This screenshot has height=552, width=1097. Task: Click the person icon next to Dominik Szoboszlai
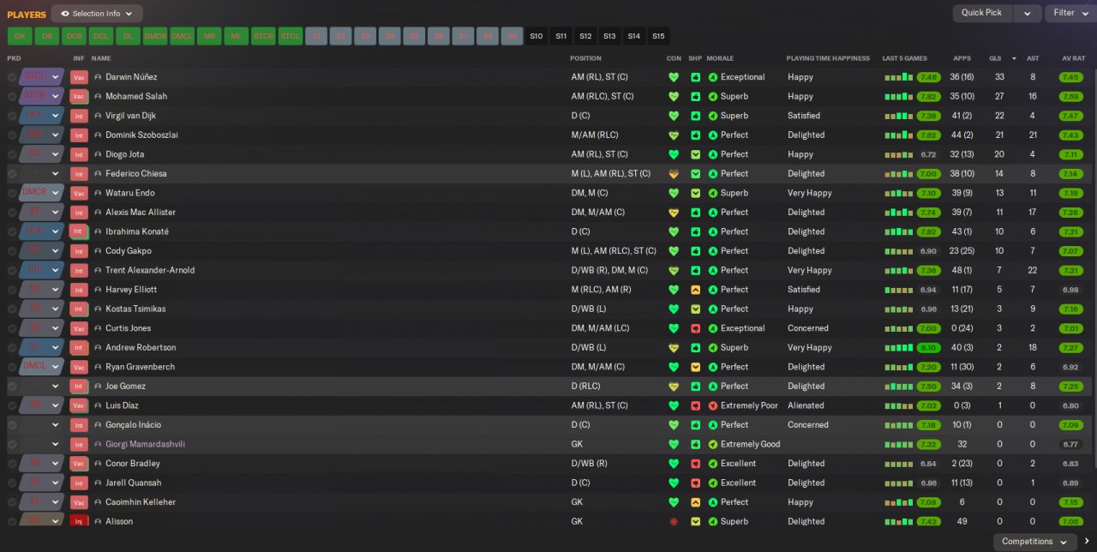click(98, 135)
